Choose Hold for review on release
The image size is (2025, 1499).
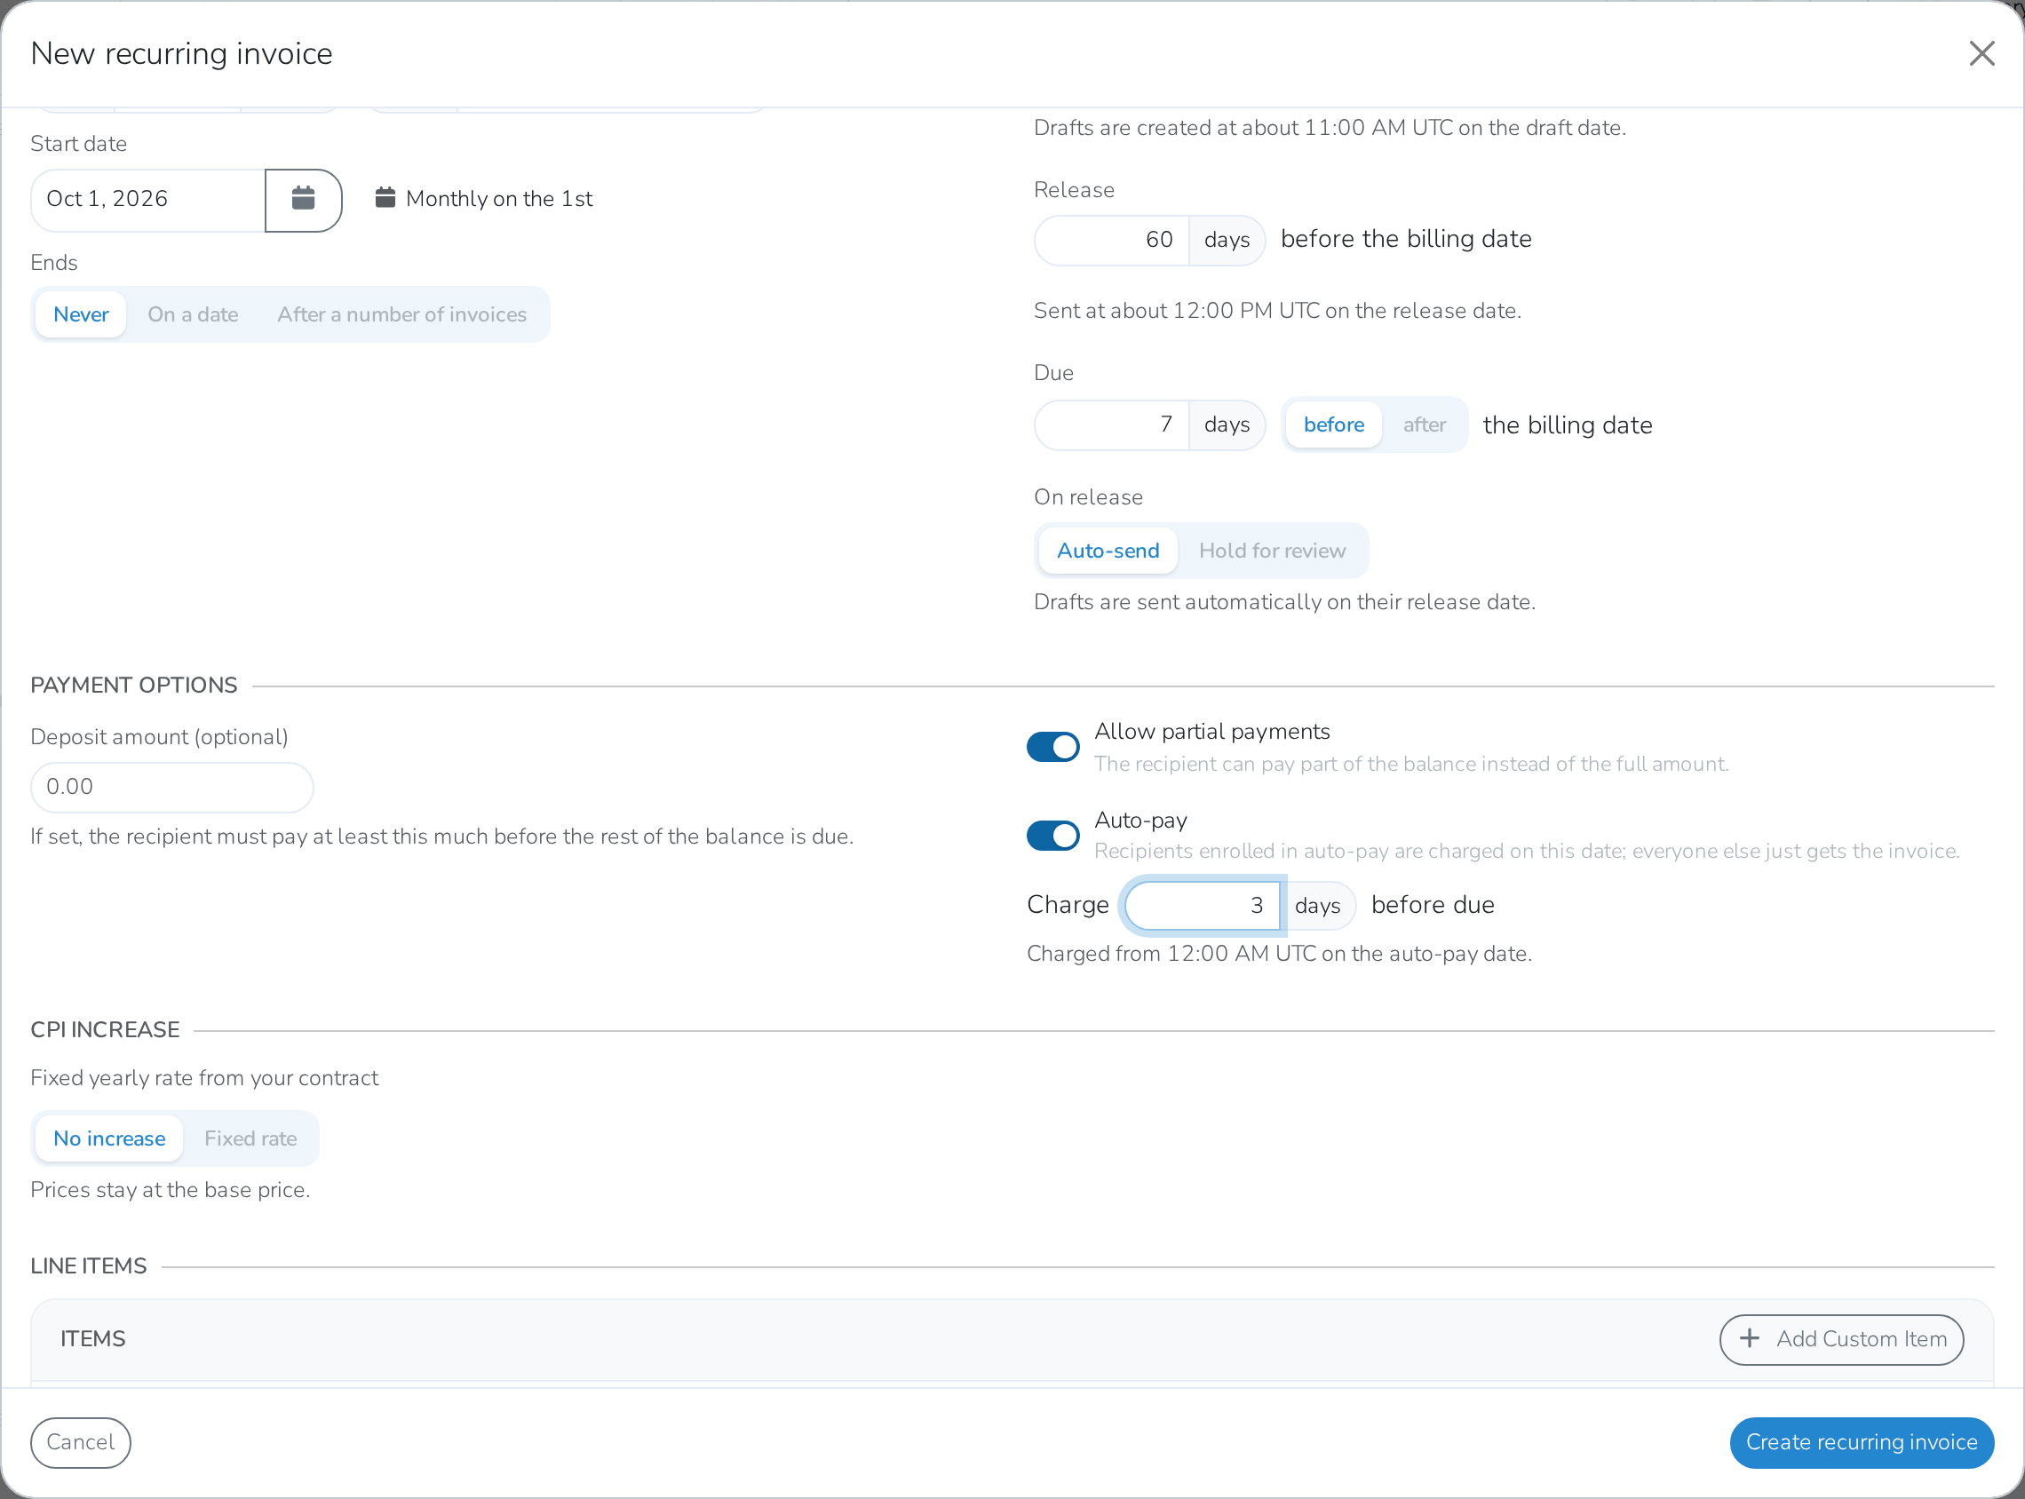(1272, 551)
